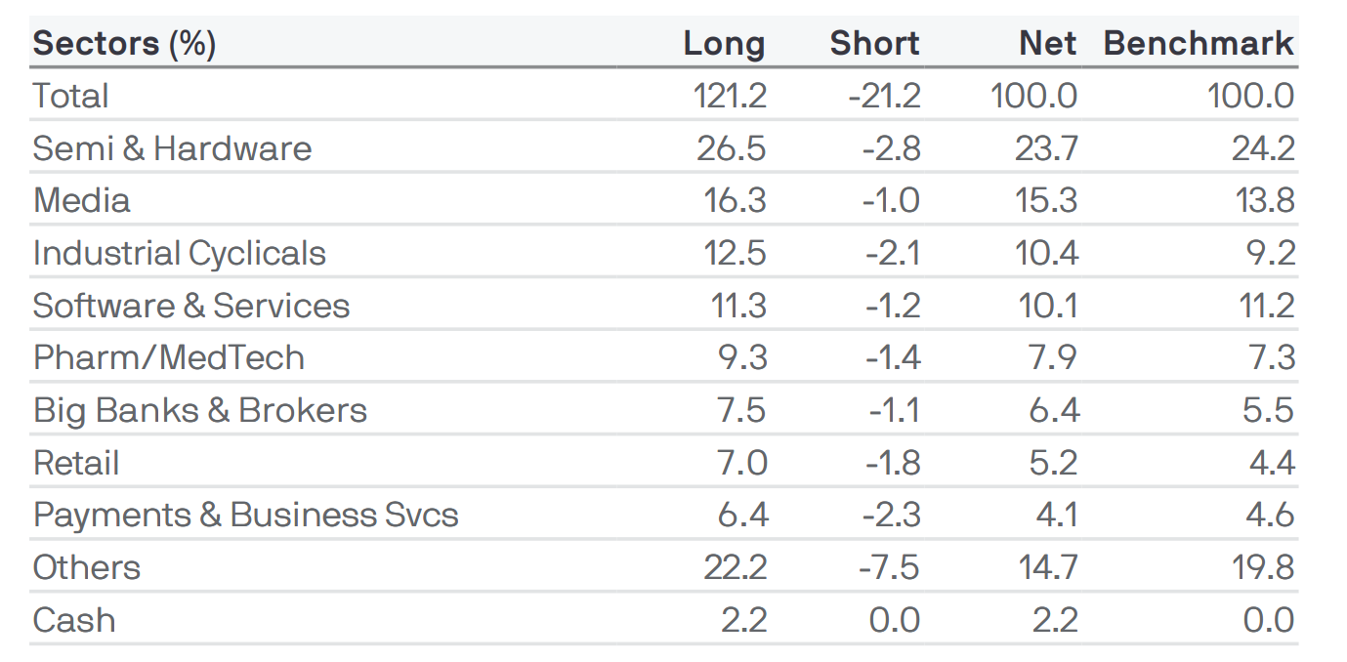The height and width of the screenshot is (662, 1347).
Task: Click the Long column header
Action: [724, 44]
